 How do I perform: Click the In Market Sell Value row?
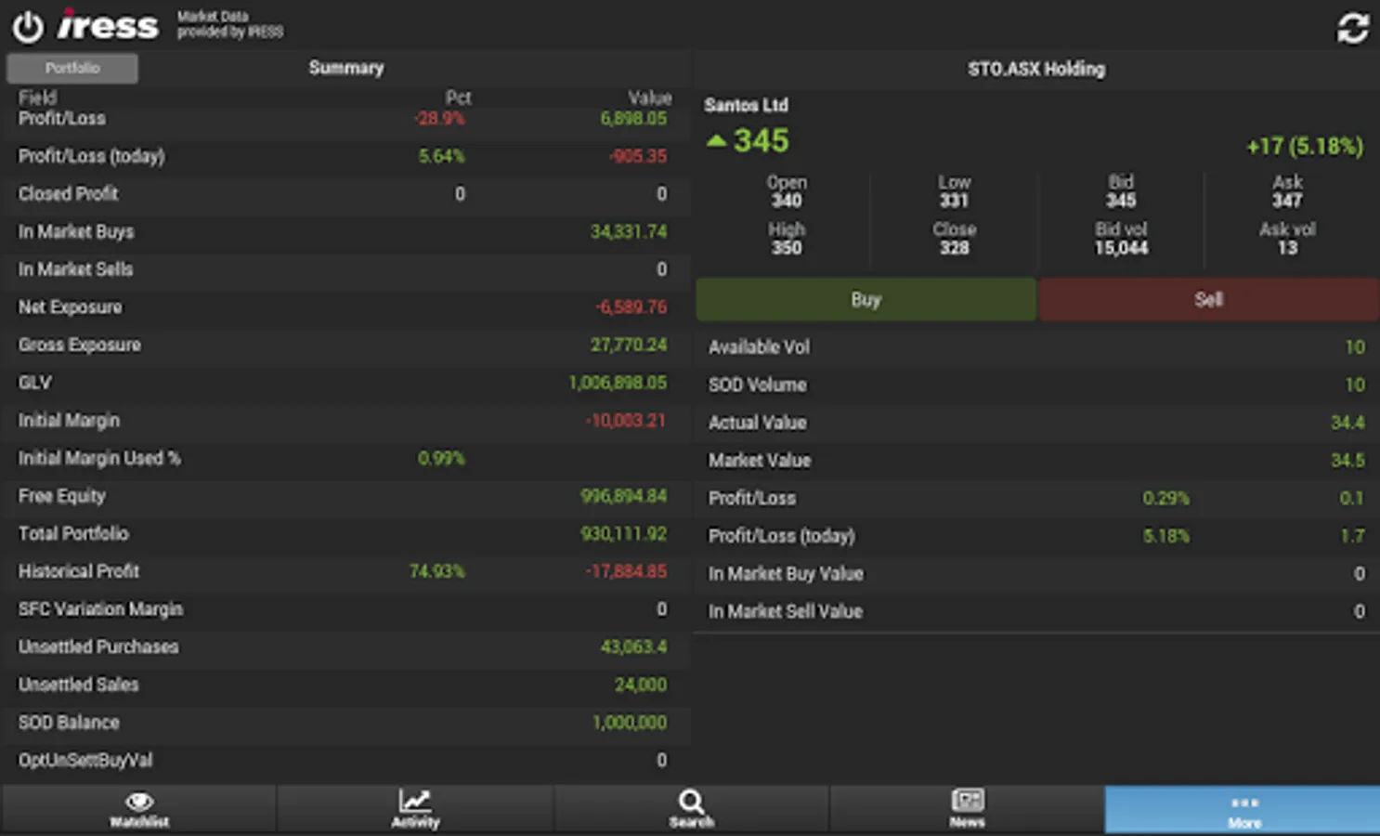tap(1036, 611)
